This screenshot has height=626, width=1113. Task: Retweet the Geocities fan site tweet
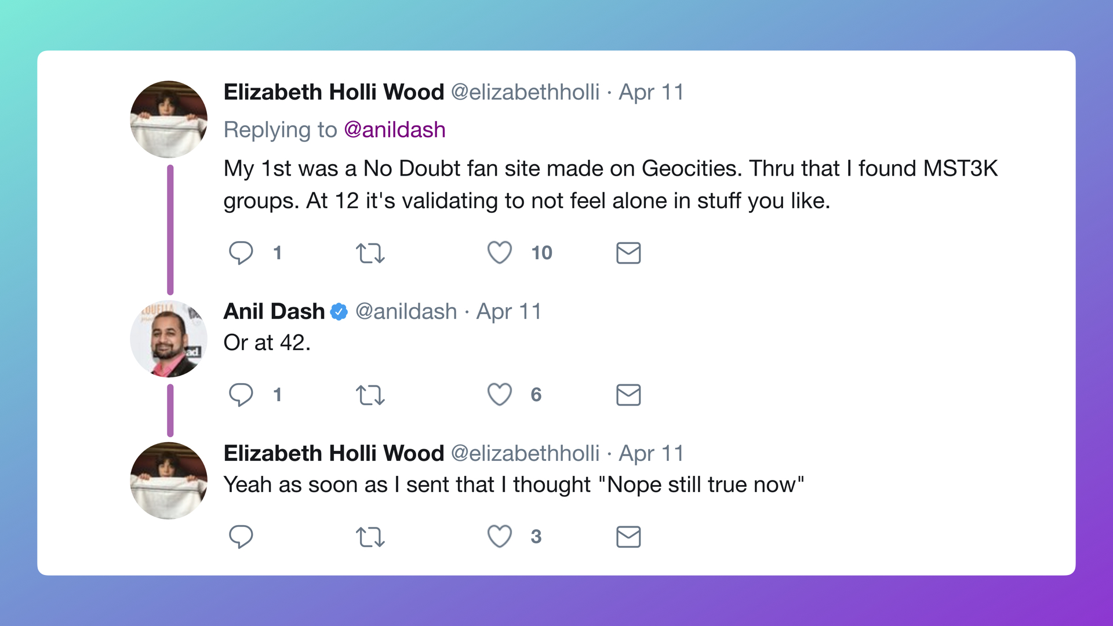(x=370, y=253)
